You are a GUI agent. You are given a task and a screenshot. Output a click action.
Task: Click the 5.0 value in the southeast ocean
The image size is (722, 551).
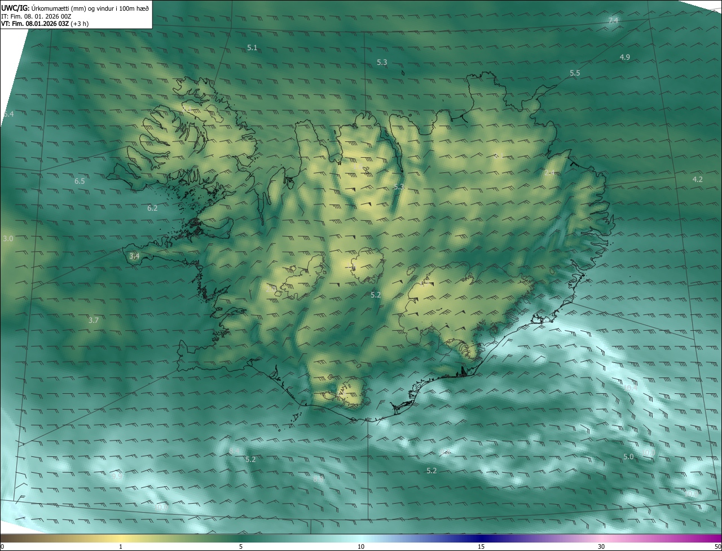tap(628, 457)
